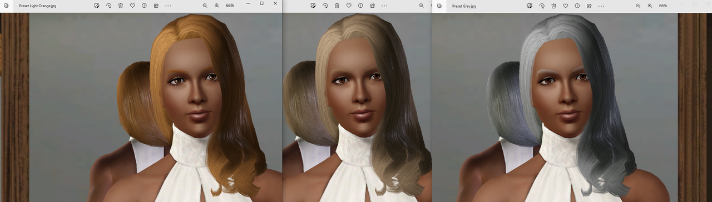Share the image from middle blonde-hair window
This screenshot has height=202, width=712.
[372, 5]
